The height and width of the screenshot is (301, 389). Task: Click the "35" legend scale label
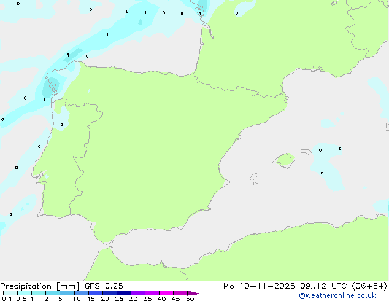coord(147,299)
